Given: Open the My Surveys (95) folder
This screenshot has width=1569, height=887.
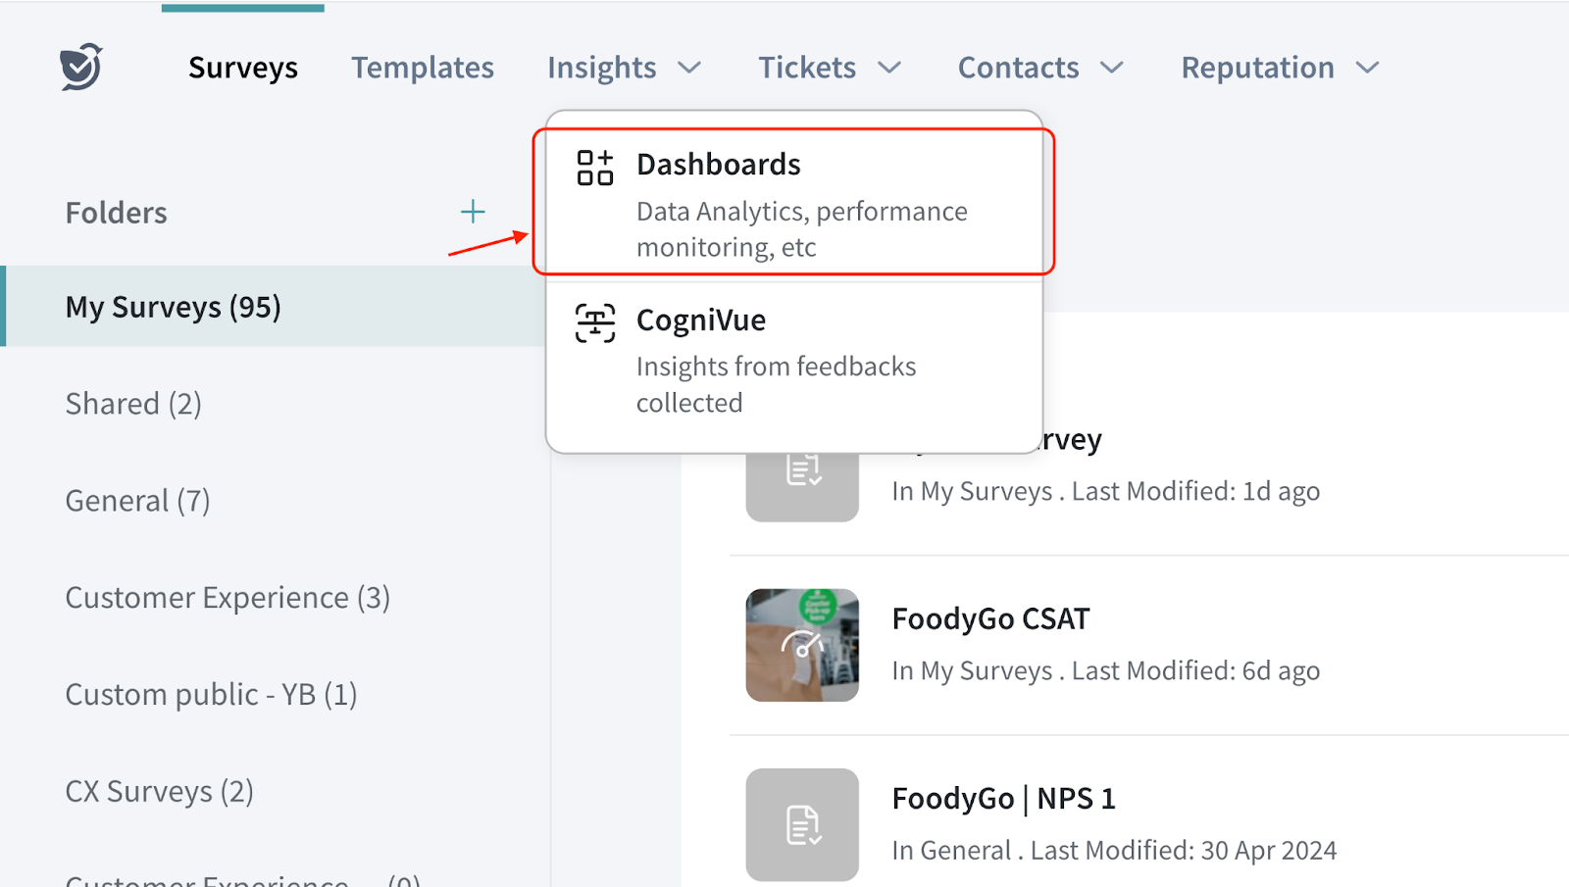Looking at the screenshot, I should [x=174, y=307].
